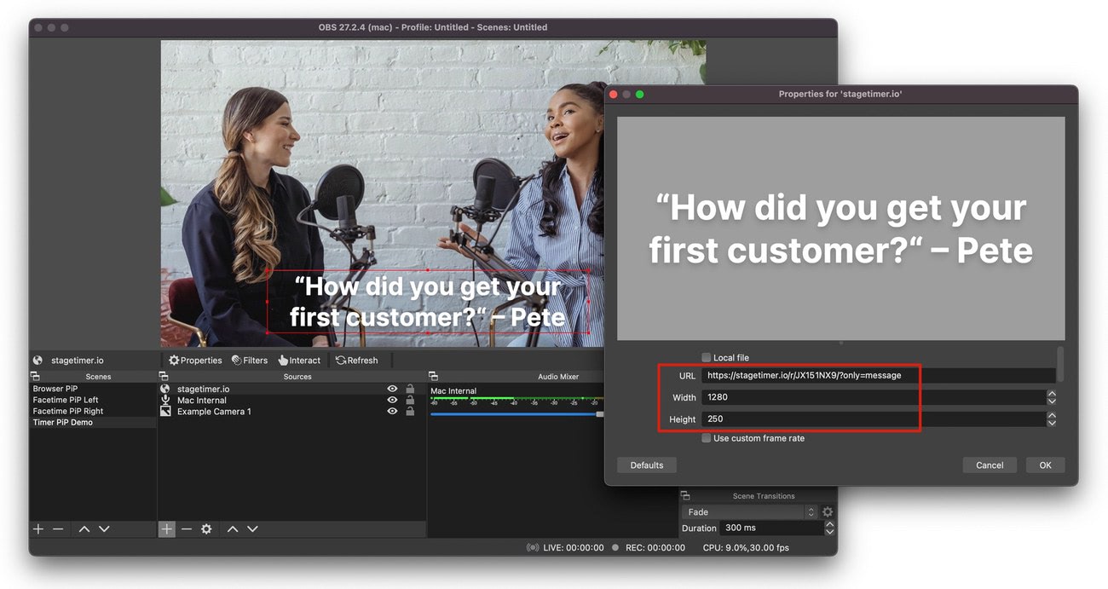
Task: Open source properties gear in Sources footer
Action: (x=206, y=529)
